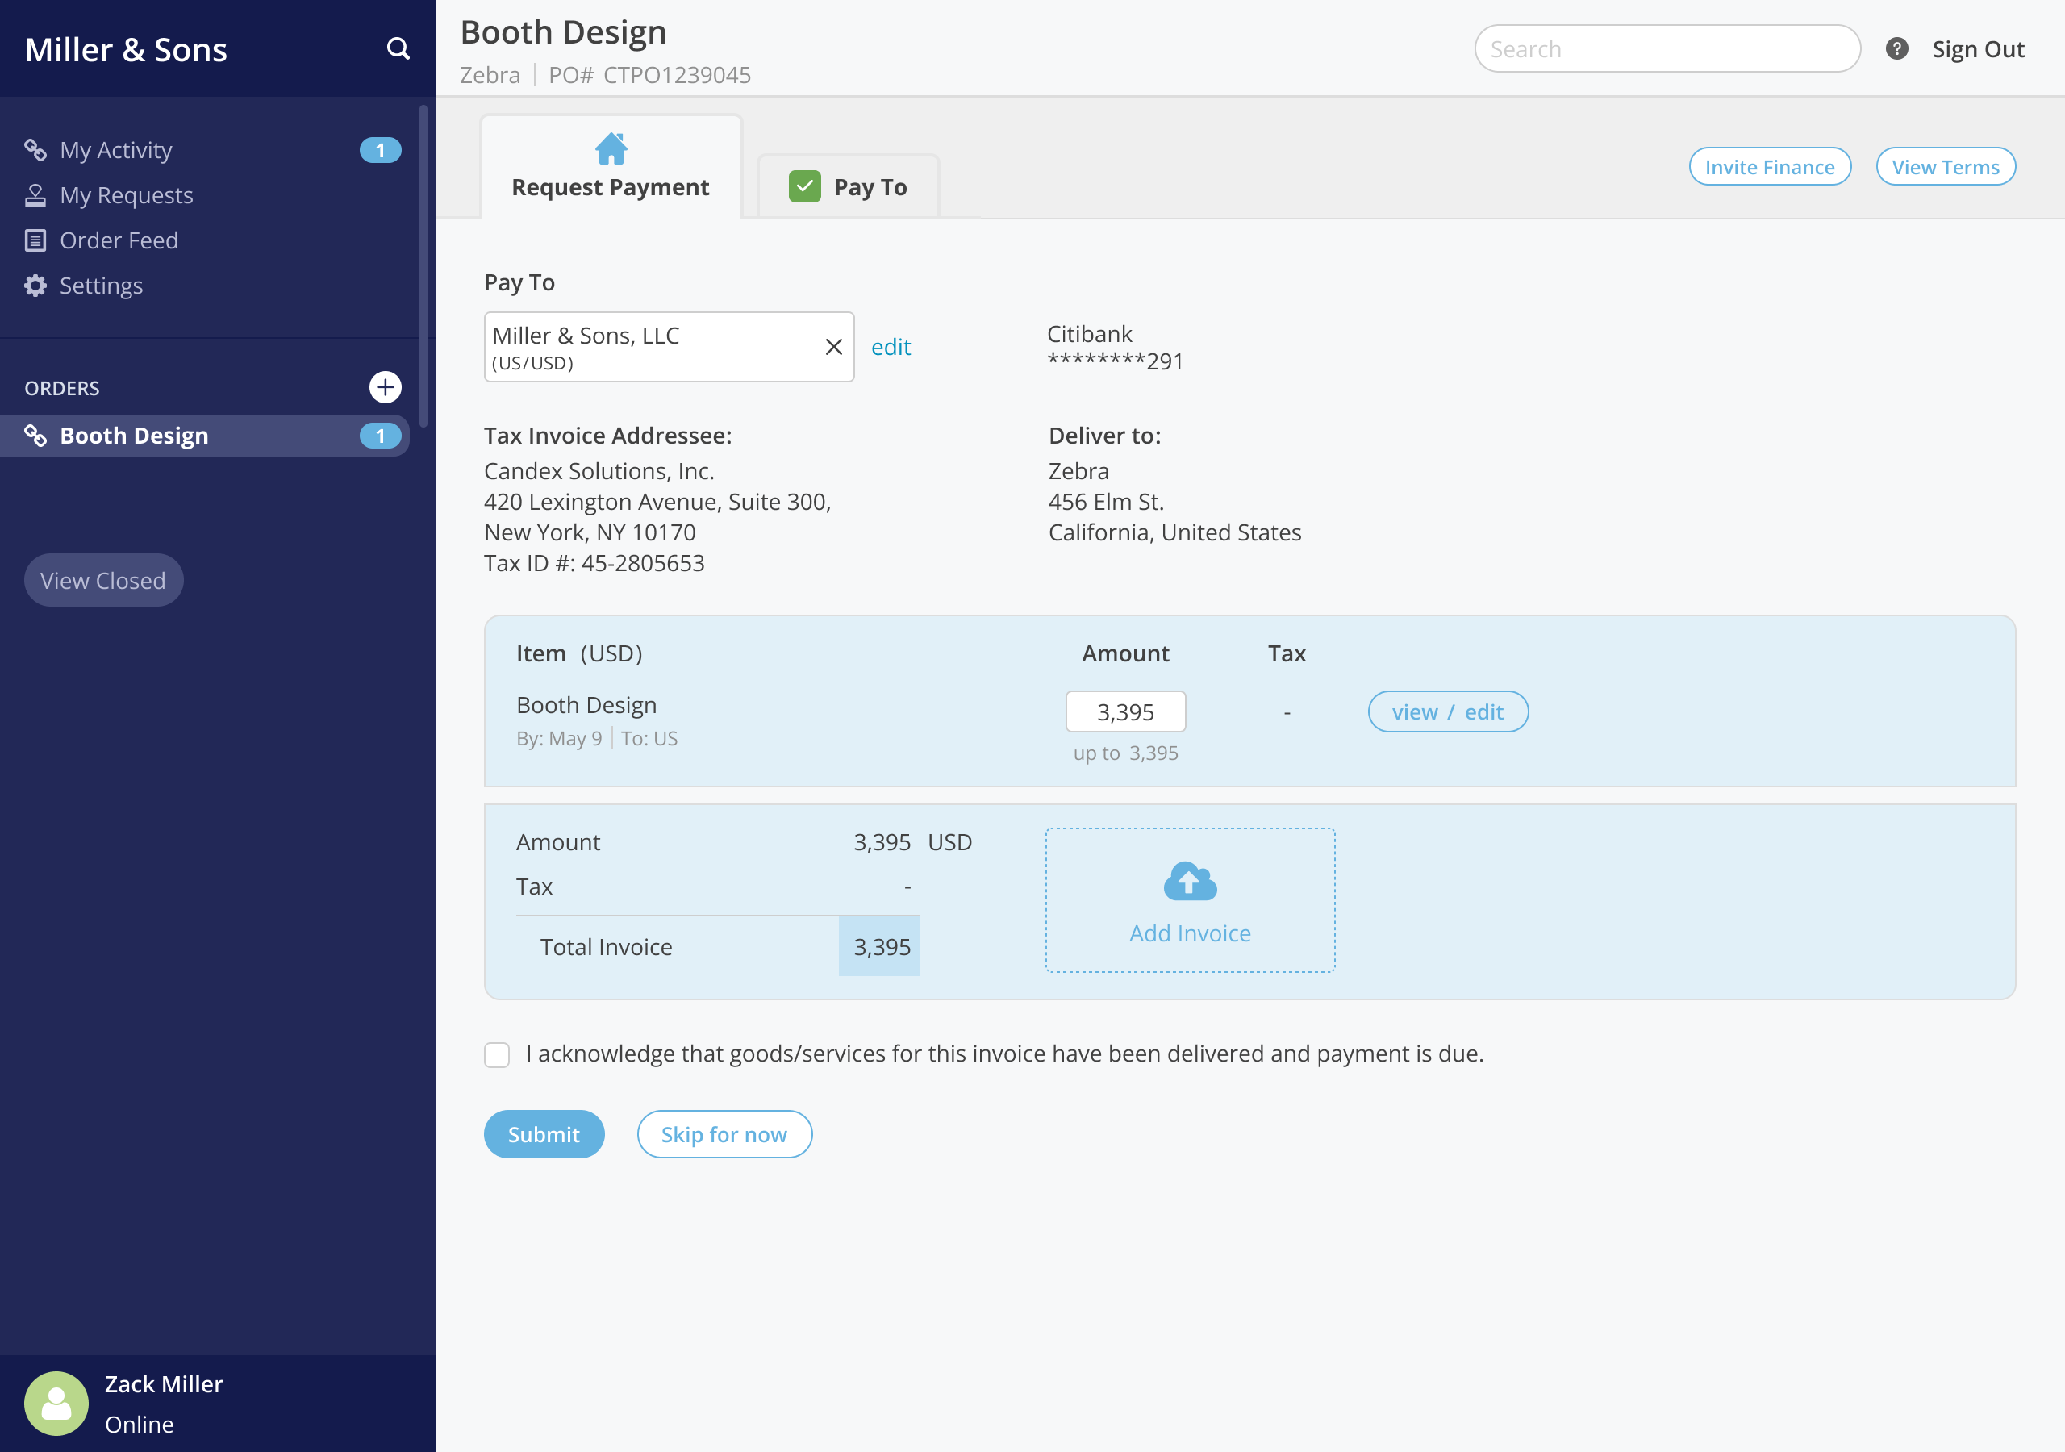This screenshot has width=2065, height=1452.
Task: Click the sidebar search magnifier icon
Action: 398,48
